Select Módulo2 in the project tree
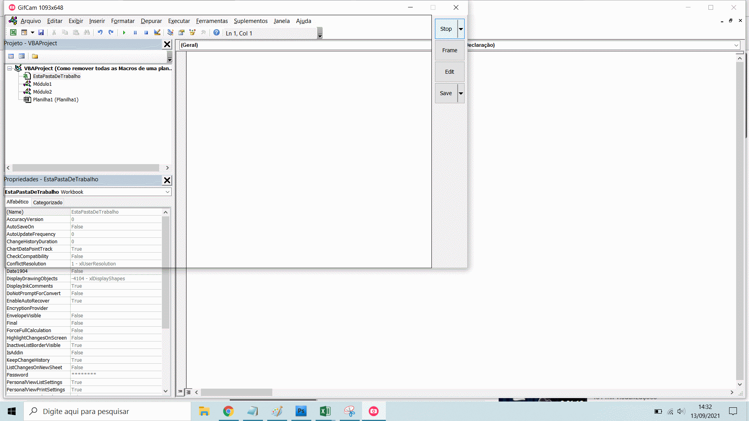This screenshot has height=421, width=749. pyautogui.click(x=42, y=92)
